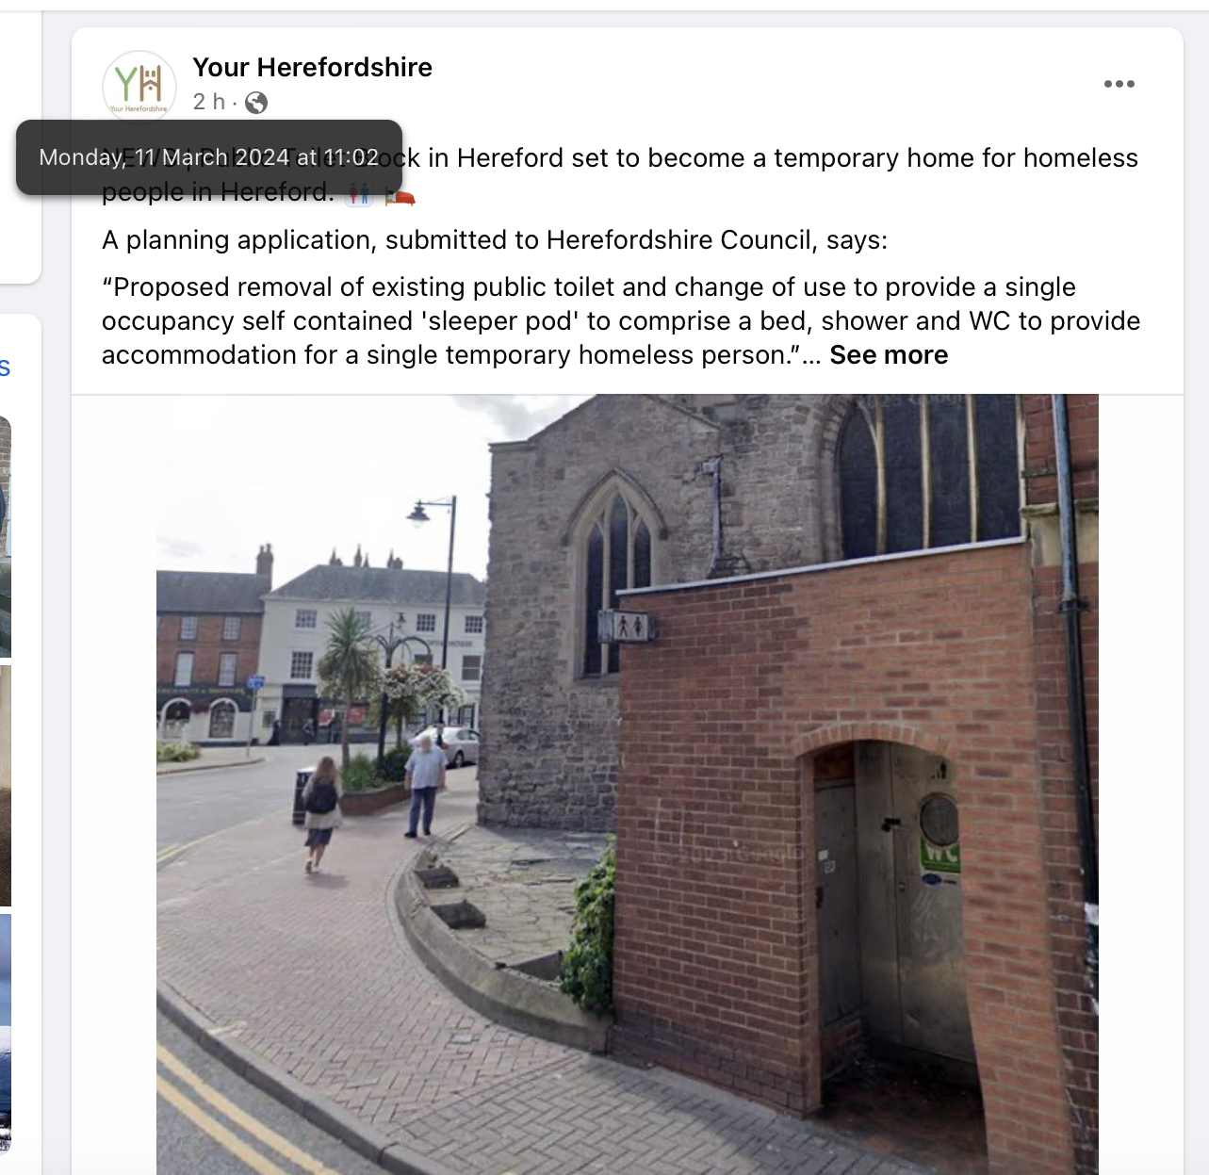Open the bottom left-sidebar snowy photo thumbnail
Screen dimensions: 1209x1175
click(5, 1034)
